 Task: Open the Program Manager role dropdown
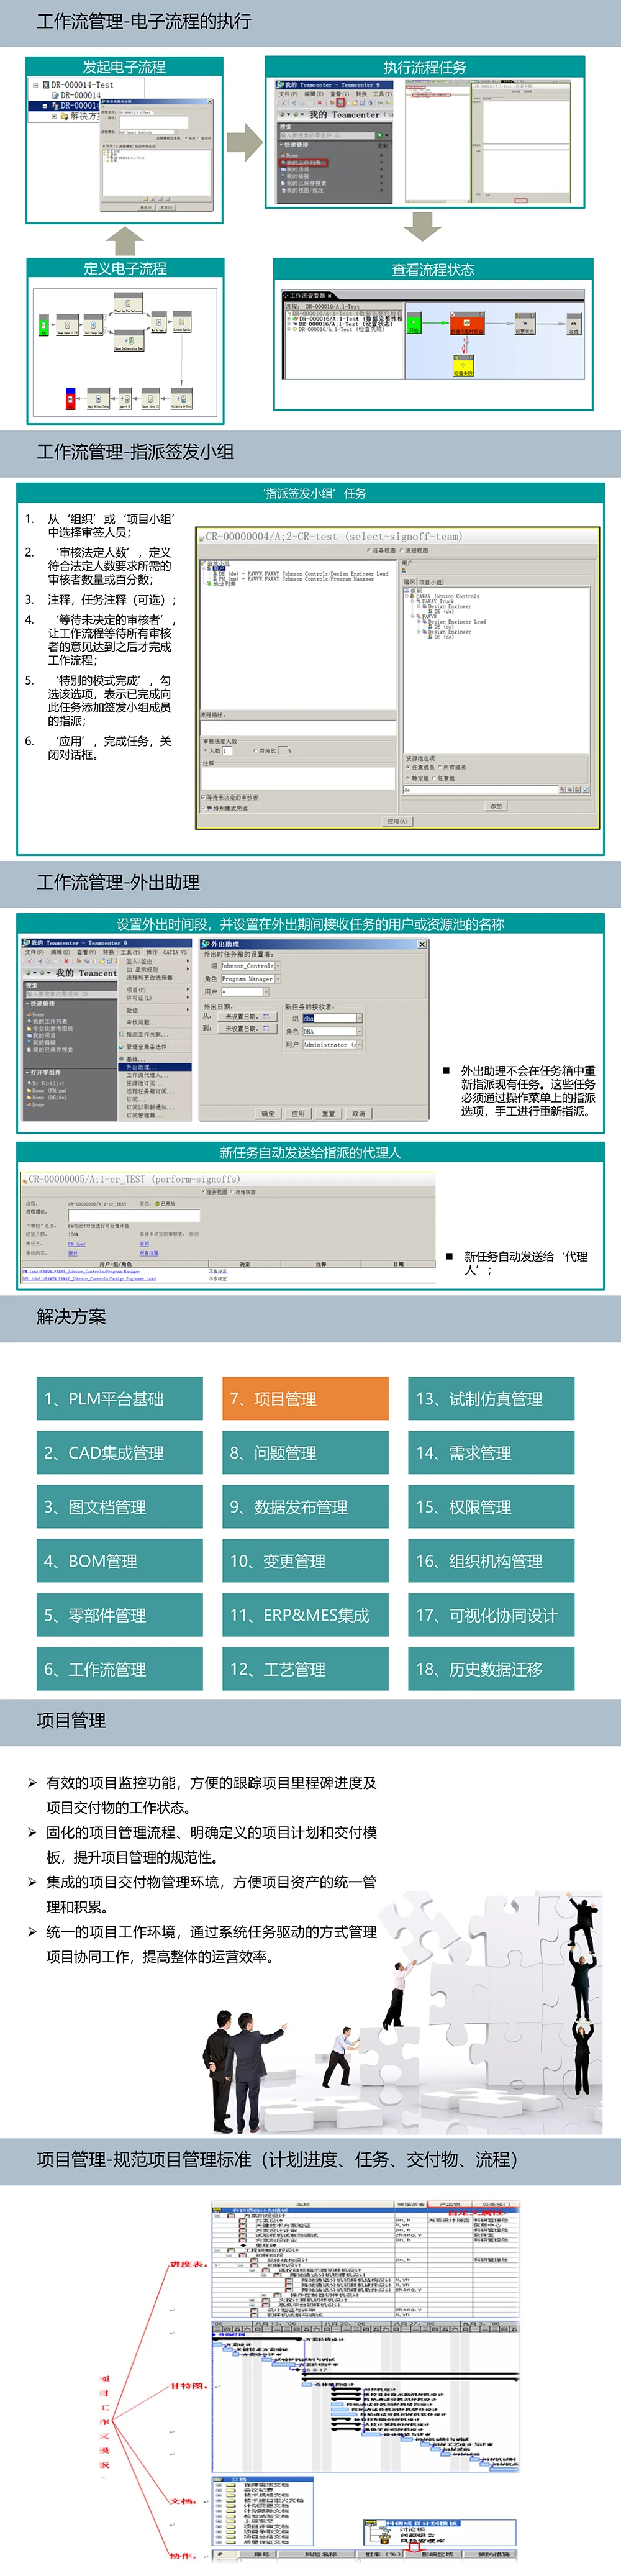[x=277, y=979]
